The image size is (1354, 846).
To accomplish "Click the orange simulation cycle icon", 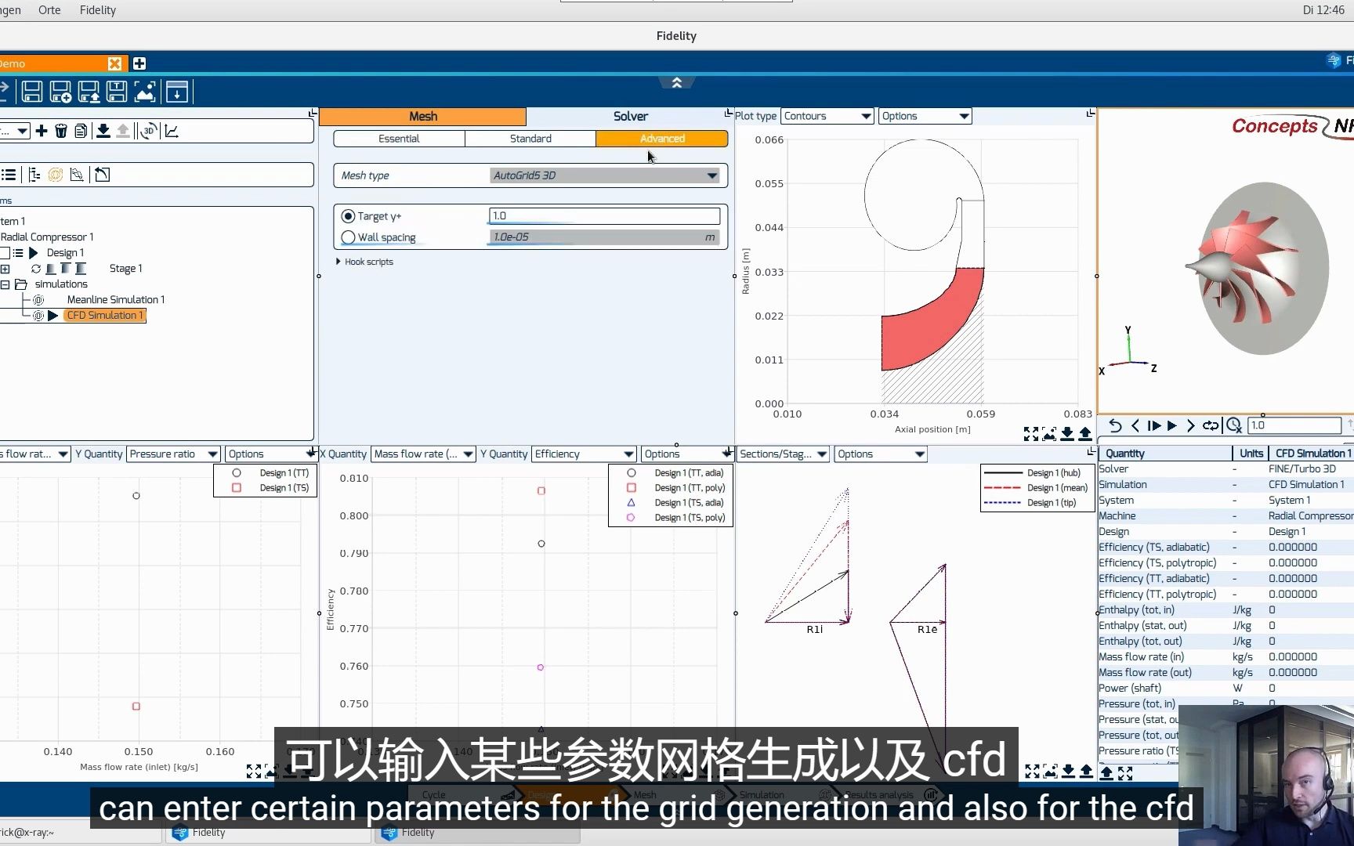I will click(56, 175).
